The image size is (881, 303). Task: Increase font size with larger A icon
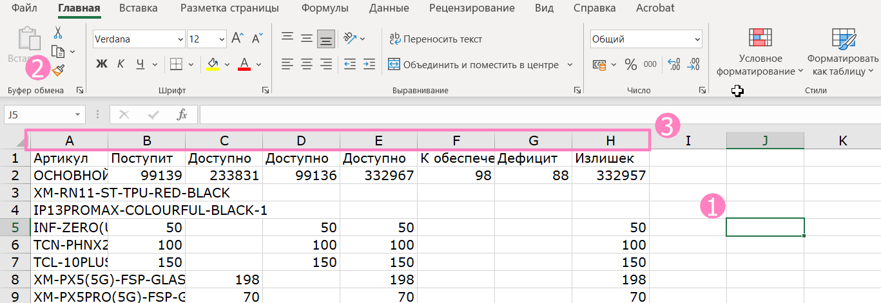237,39
